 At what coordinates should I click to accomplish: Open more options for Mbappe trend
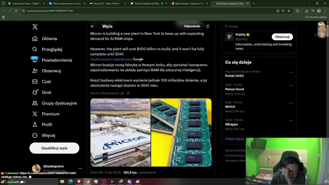[x=291, y=121]
